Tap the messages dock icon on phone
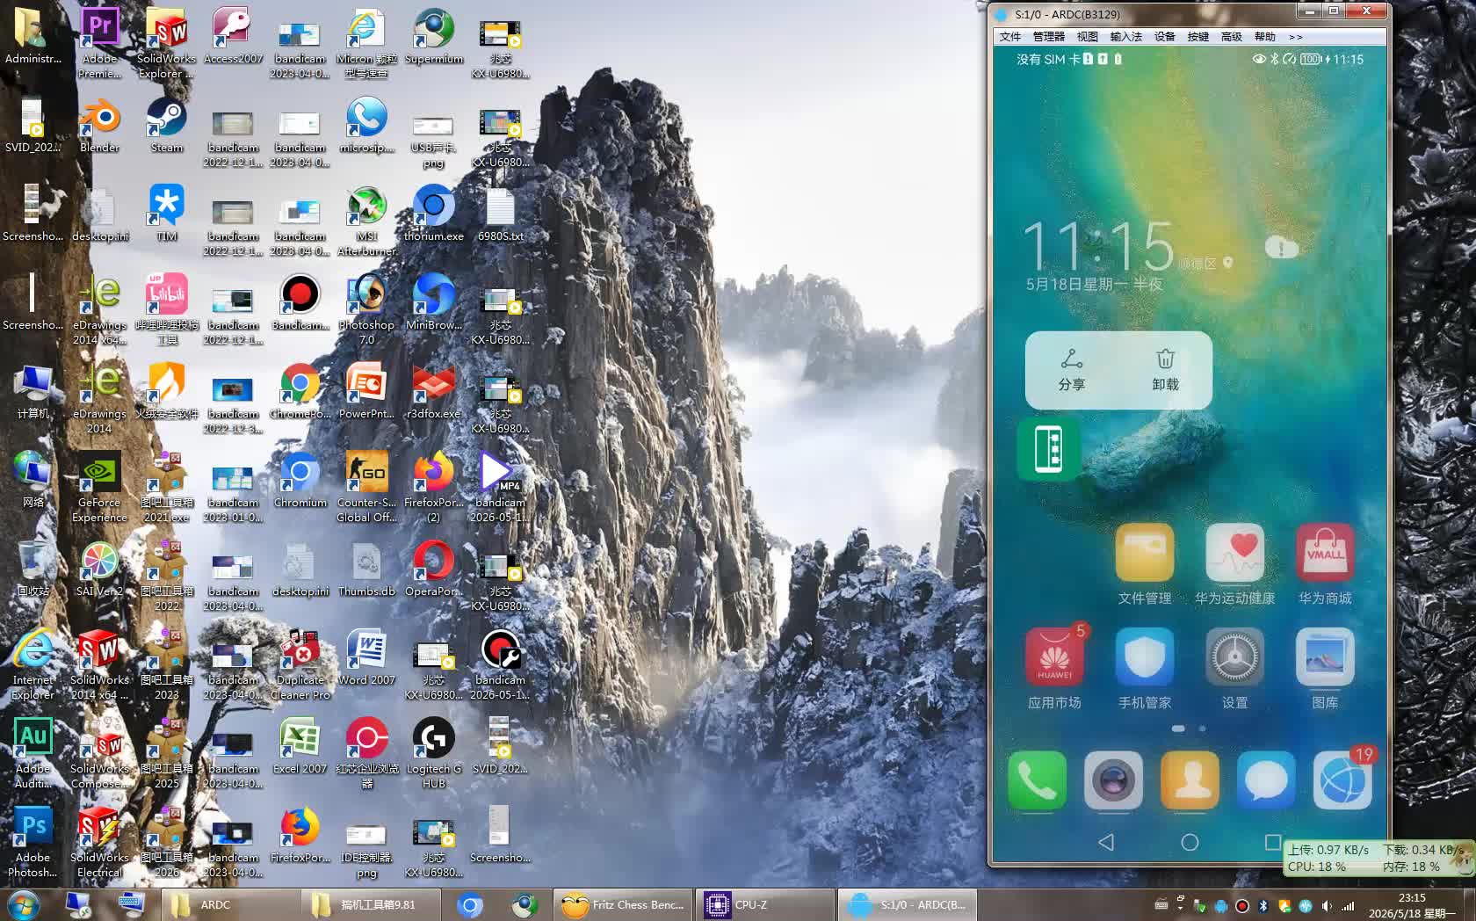 [x=1266, y=780]
